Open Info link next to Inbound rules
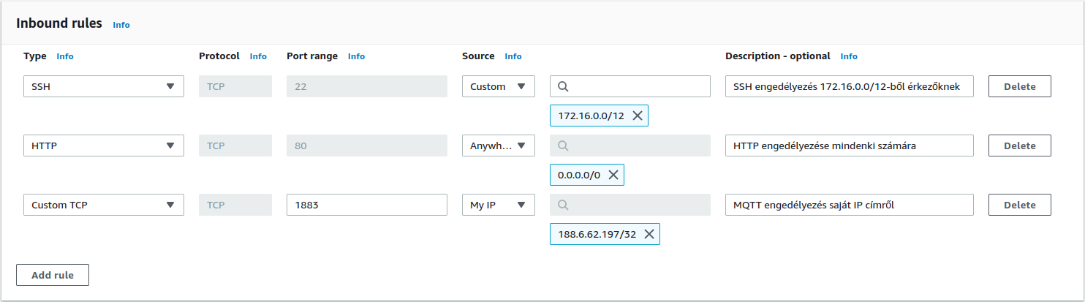 121,25
